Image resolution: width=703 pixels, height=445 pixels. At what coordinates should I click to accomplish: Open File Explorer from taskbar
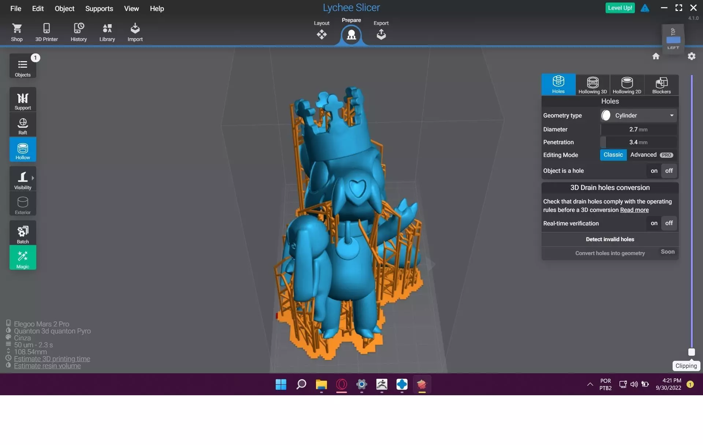(x=321, y=384)
